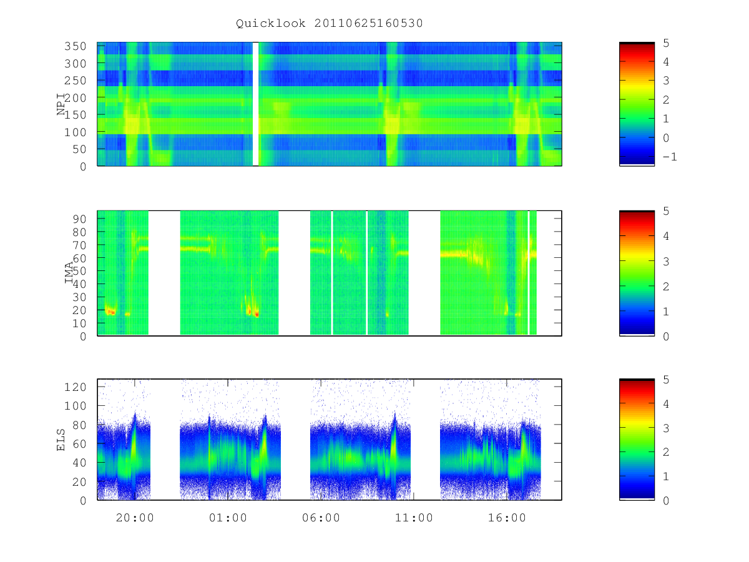Click the NPI colorbar gradient
This screenshot has width=749, height=562.
[637, 104]
